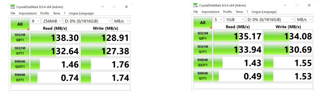This screenshot has width=323, height=108.
Task: Click the empty comment field in the 1GiB window
Action: click(x=253, y=86)
